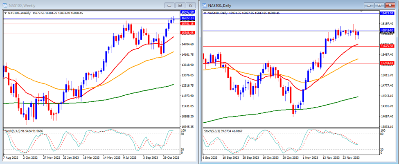
Task: Click the 6 Sep 2023 date label
Action: pyautogui.click(x=211, y=157)
